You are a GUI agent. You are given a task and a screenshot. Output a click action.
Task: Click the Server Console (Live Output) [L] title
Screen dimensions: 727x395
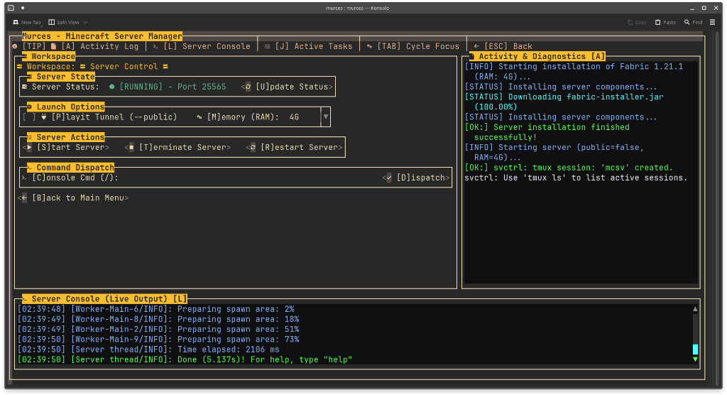coord(104,299)
